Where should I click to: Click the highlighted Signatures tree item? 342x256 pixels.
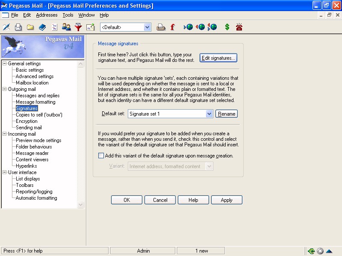27,108
